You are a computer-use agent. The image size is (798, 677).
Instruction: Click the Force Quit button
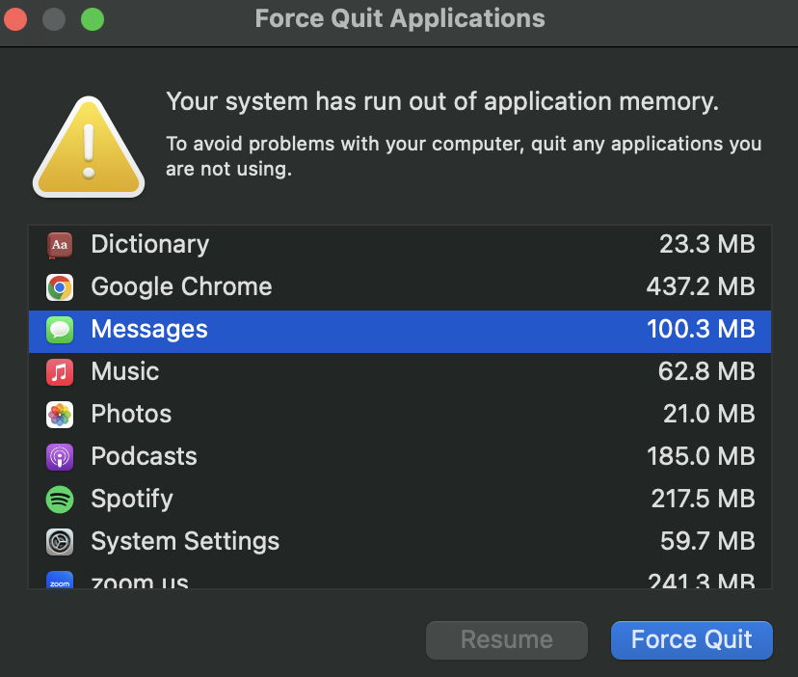[x=691, y=640]
